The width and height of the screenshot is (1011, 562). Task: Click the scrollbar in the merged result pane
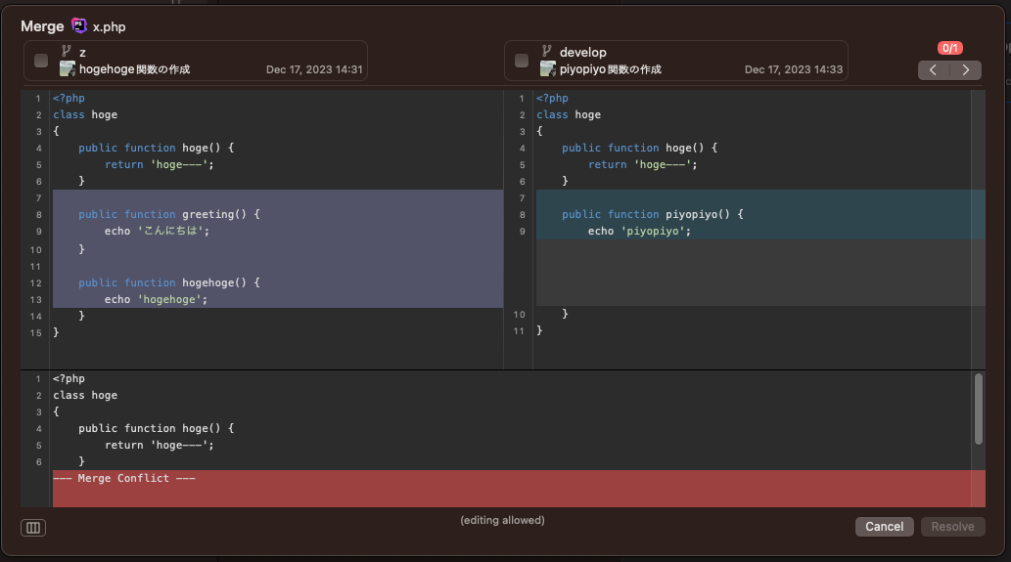click(979, 408)
